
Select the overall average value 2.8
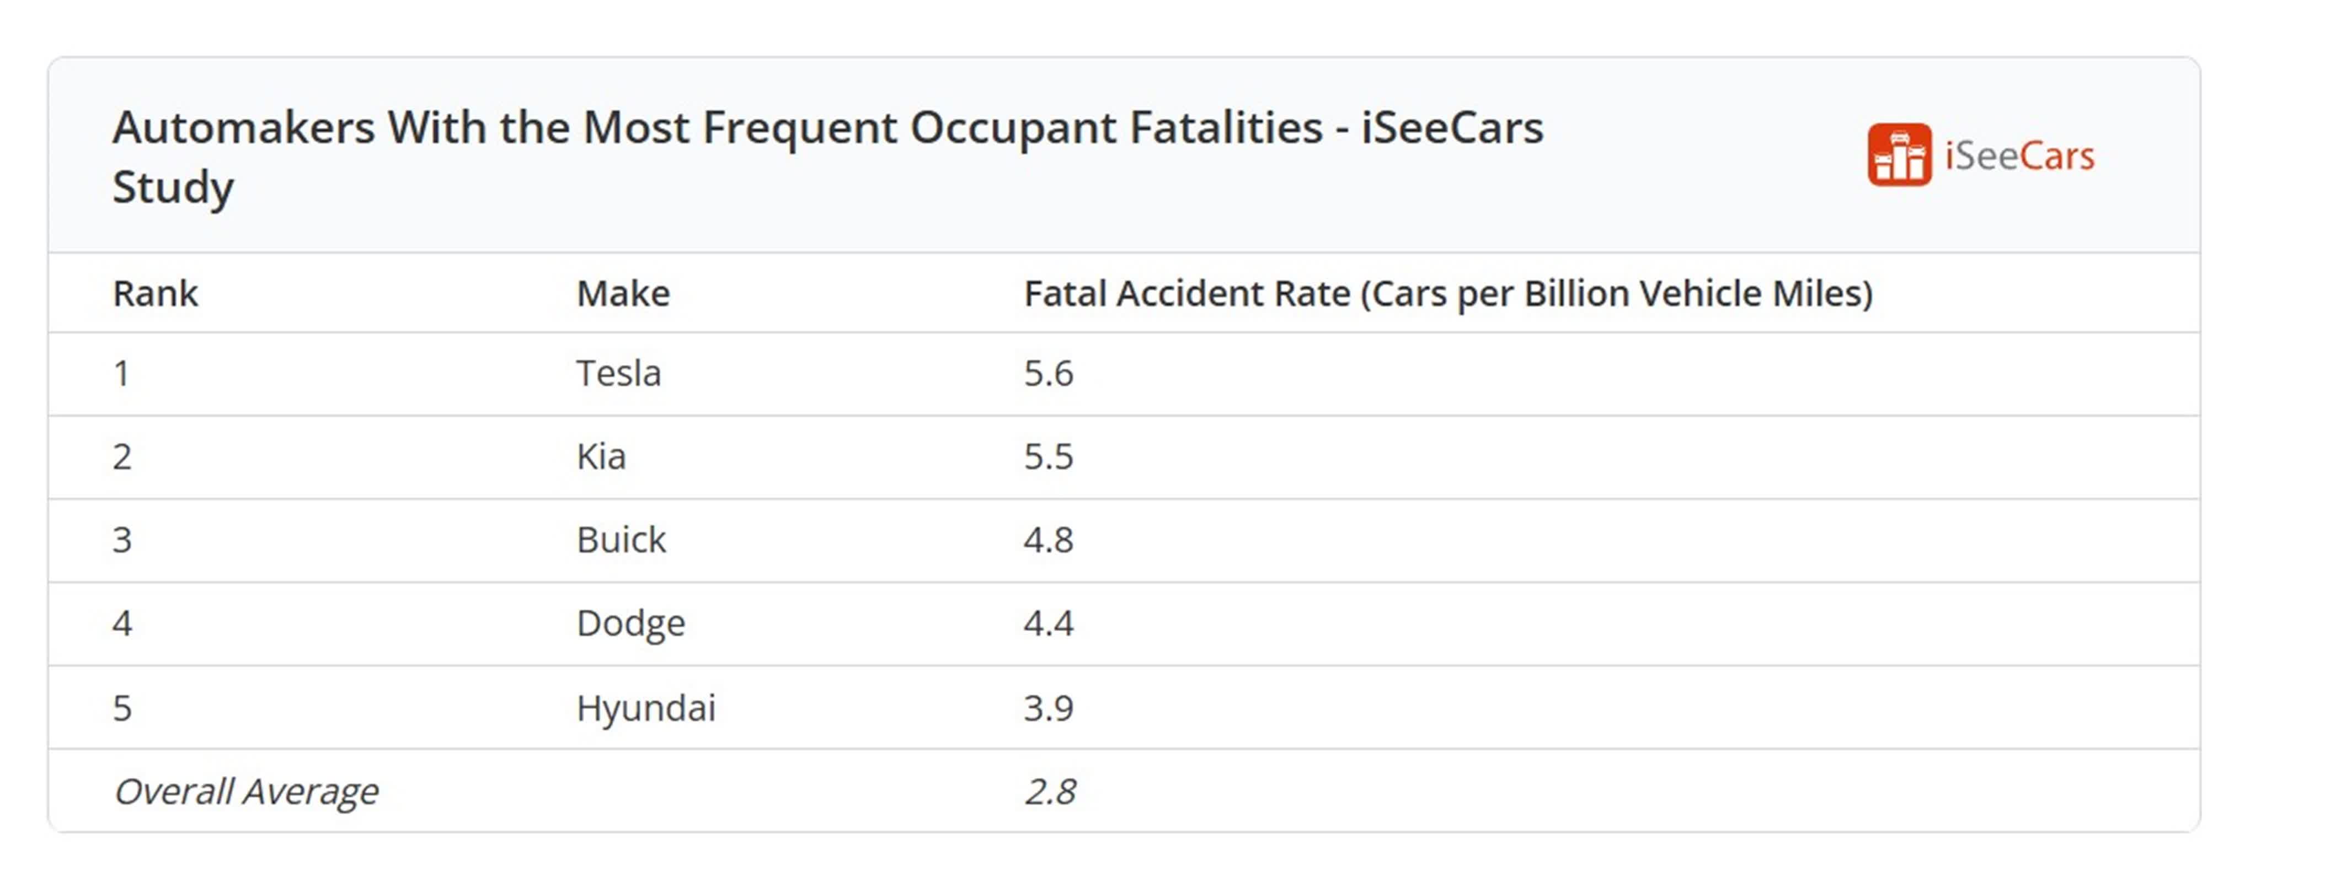click(x=1050, y=791)
